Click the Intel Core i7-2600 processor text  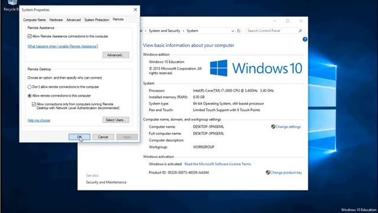tap(233, 91)
